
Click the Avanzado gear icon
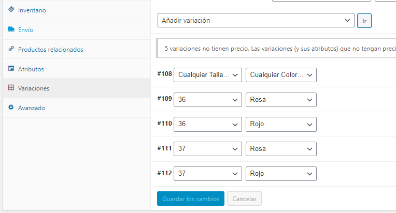pyautogui.click(x=11, y=108)
